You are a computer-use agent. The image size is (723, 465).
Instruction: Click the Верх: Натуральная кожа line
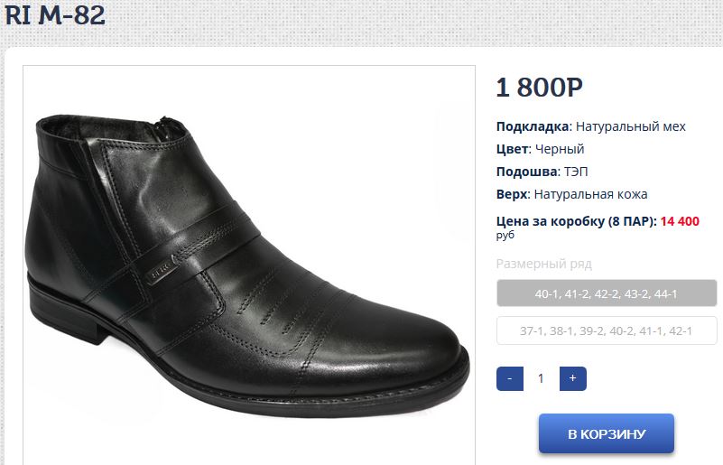point(572,194)
